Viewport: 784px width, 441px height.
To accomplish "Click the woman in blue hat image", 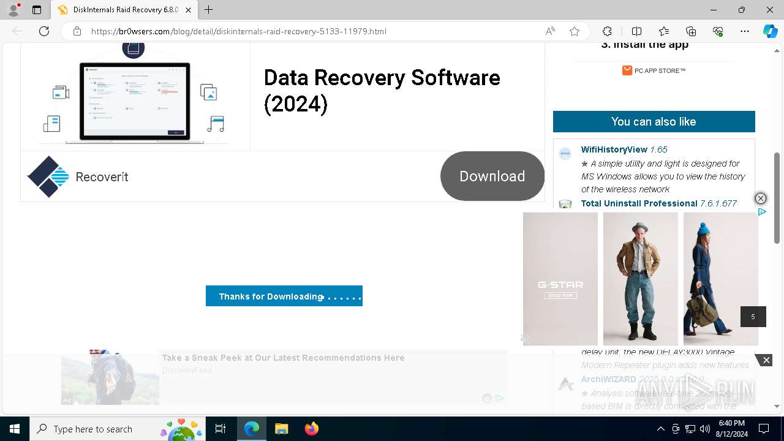I will [x=721, y=279].
